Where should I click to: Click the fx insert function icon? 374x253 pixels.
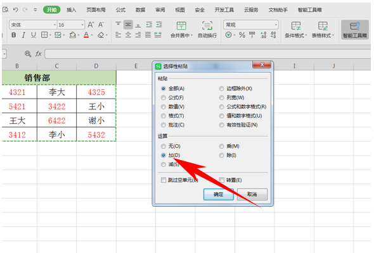(39, 54)
